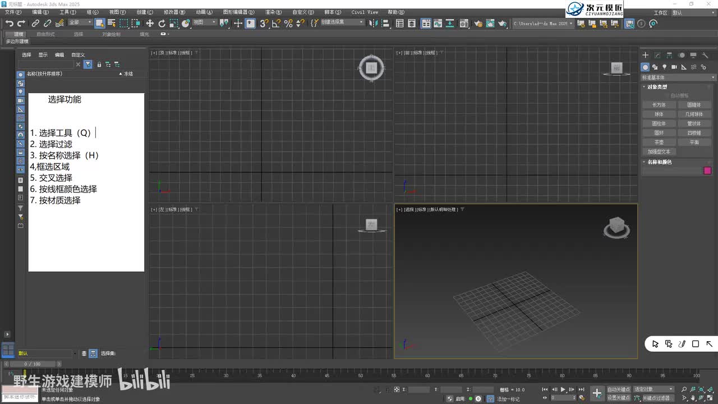
Task: Activate the Rotate tool in toolbar
Action: click(162, 23)
